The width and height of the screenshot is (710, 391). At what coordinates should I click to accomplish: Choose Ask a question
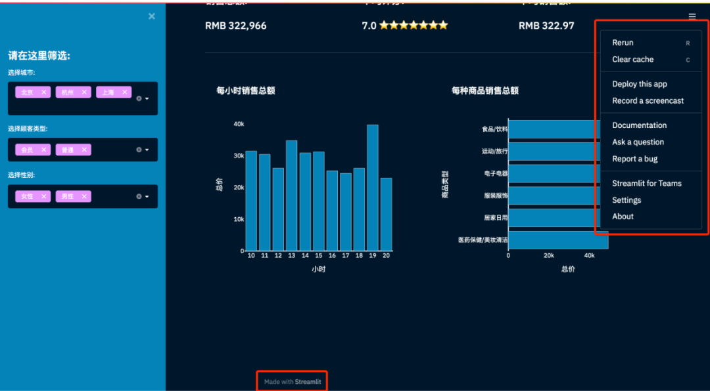point(651,142)
